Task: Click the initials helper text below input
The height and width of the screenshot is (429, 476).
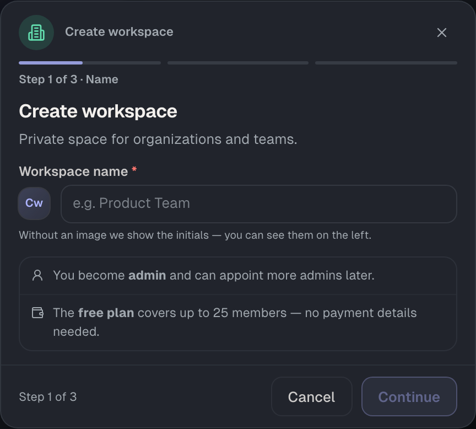Action: tap(195, 235)
